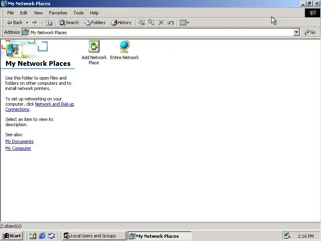
Task: Go up one folder level
Action: (x=49, y=22)
